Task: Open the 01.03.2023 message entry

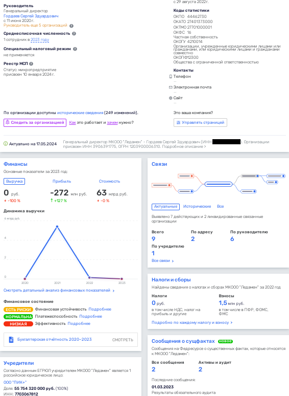Action: [162, 387]
